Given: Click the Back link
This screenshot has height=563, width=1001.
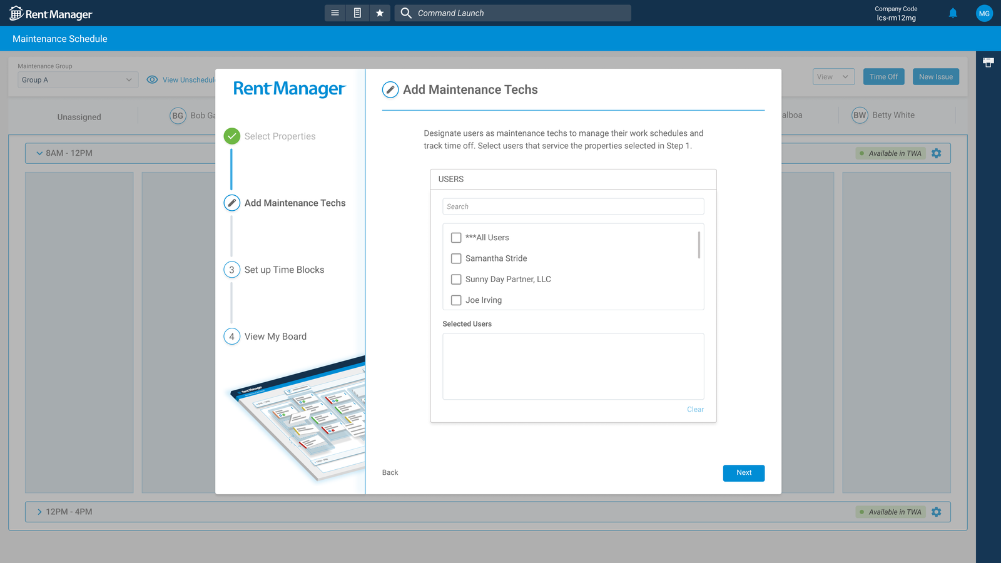Looking at the screenshot, I should point(390,473).
